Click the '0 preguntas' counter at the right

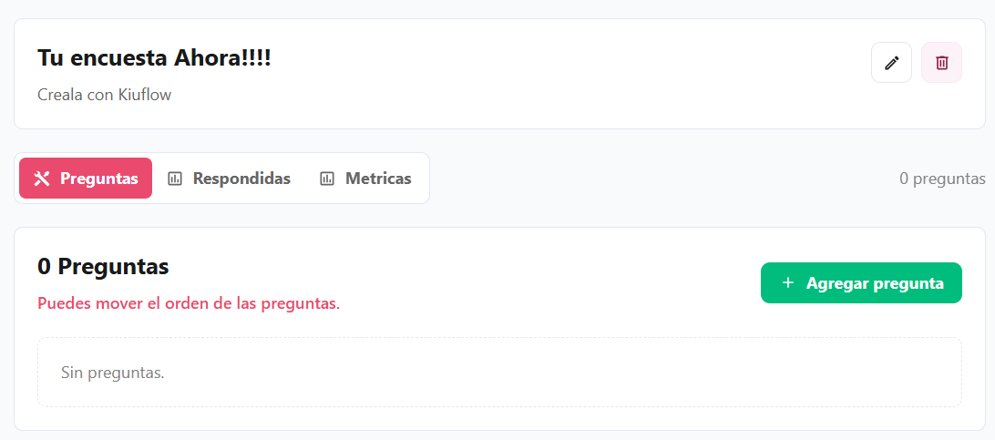pyautogui.click(x=942, y=179)
